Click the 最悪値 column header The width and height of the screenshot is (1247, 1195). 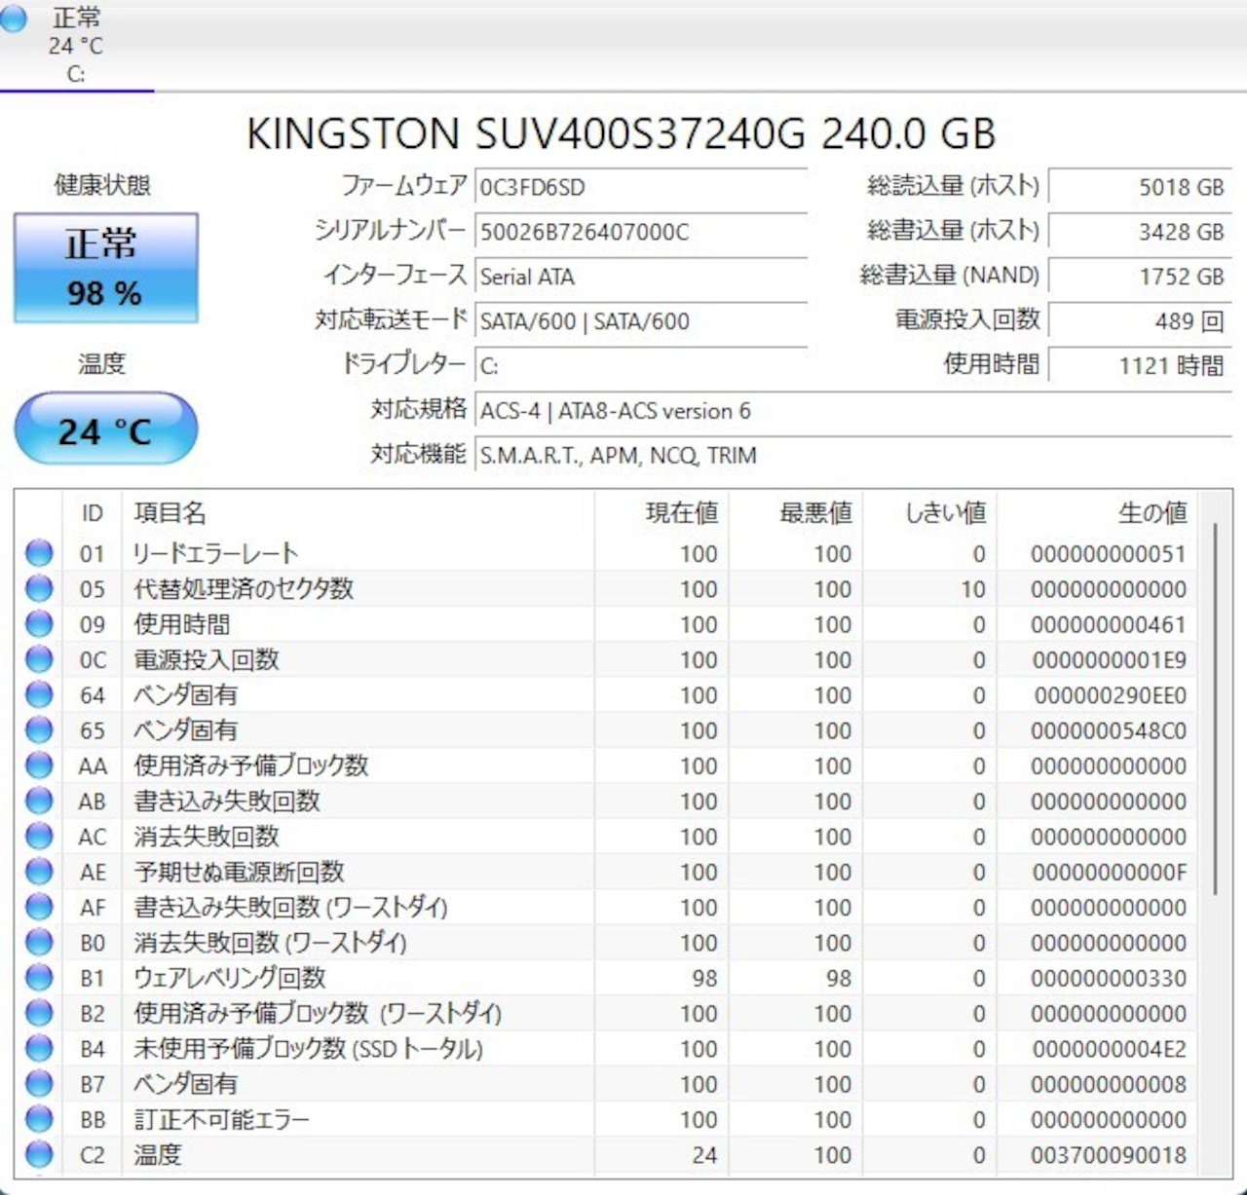click(796, 513)
